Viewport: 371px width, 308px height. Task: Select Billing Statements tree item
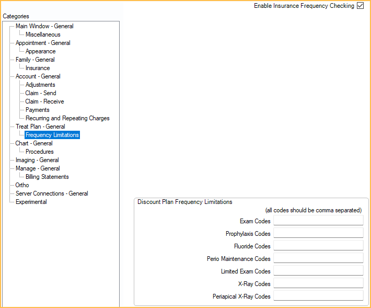pyautogui.click(x=47, y=177)
